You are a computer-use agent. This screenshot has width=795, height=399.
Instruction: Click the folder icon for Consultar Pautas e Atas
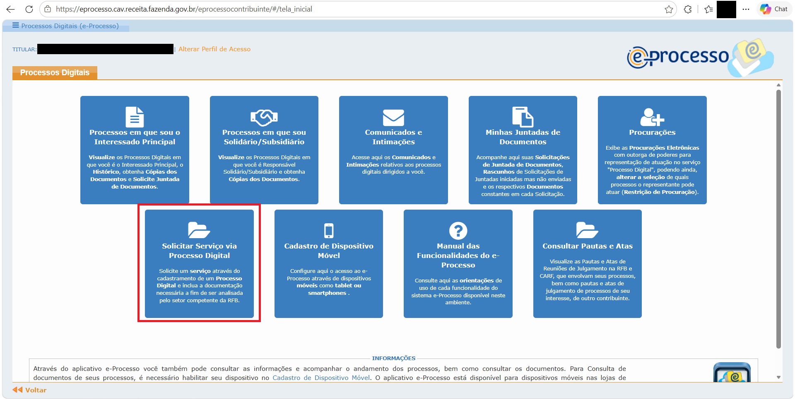587,230
